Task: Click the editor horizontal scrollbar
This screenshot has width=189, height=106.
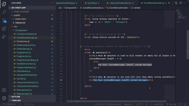Action: (116, 101)
